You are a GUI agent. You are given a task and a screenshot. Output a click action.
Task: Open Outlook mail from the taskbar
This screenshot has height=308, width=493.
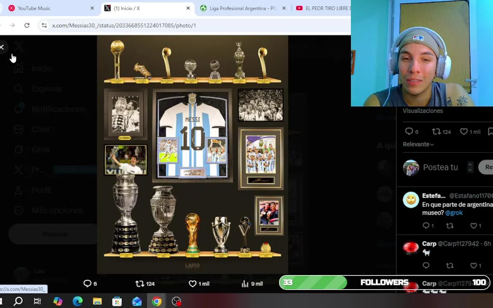pyautogui.click(x=137, y=302)
